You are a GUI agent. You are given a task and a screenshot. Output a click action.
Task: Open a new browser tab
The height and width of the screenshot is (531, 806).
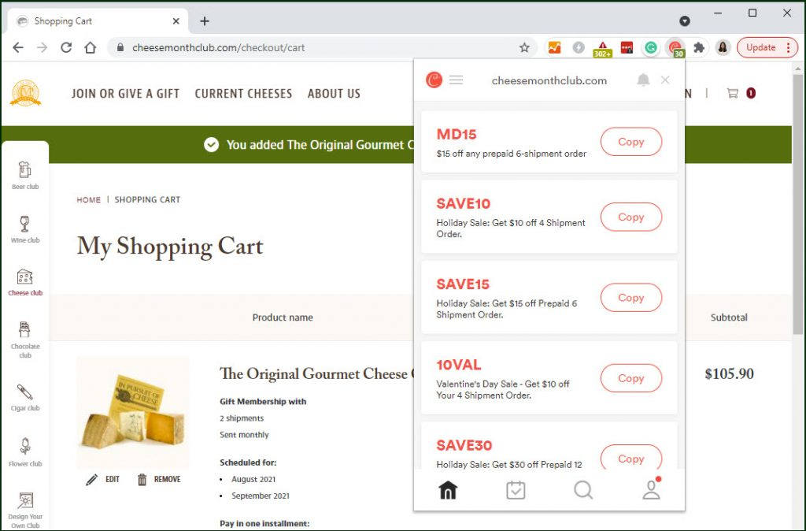pos(205,21)
